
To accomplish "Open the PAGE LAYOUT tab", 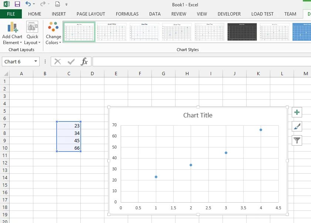I will click(91, 14).
